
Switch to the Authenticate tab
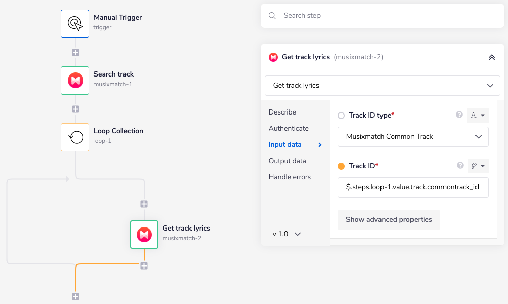point(289,129)
